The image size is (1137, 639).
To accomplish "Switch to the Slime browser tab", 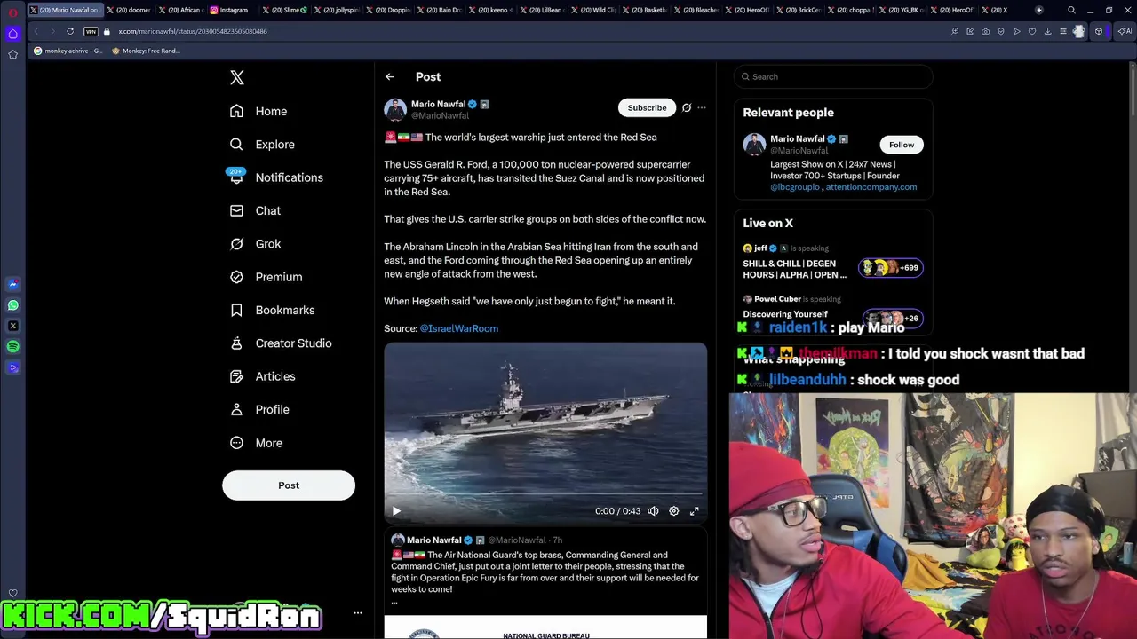I will click(x=286, y=10).
